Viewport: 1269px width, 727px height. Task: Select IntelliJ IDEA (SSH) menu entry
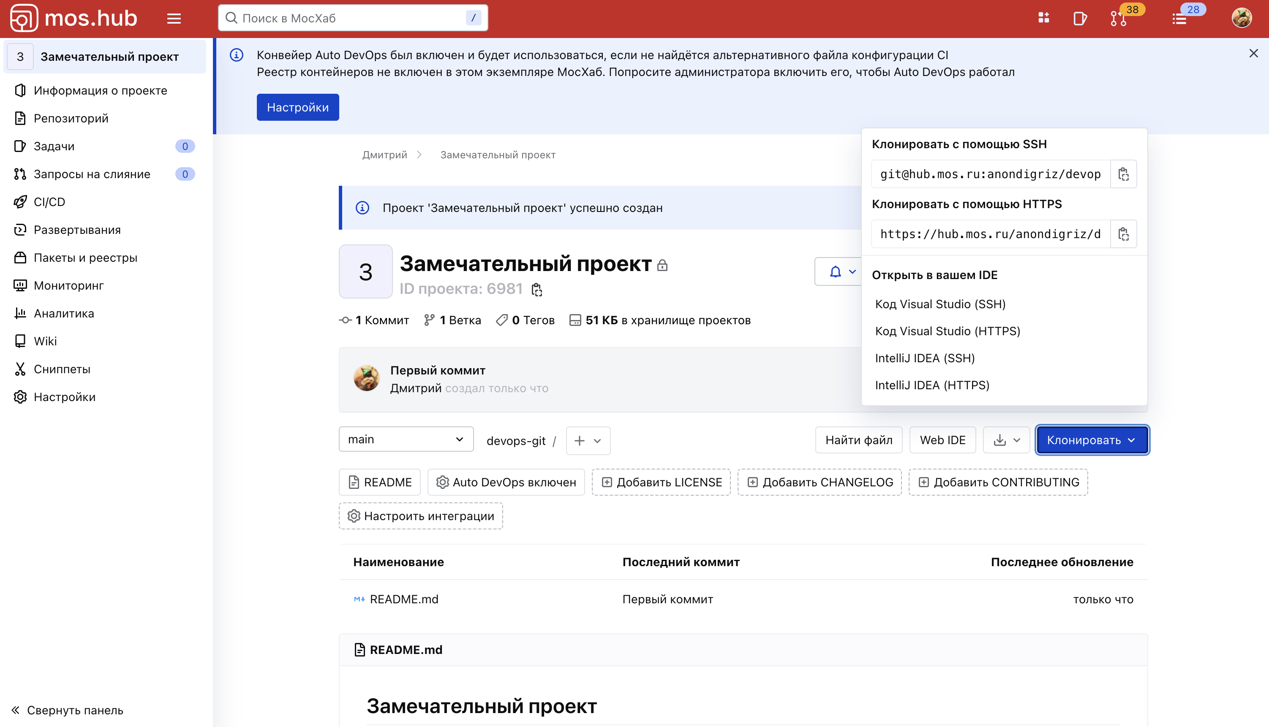925,358
